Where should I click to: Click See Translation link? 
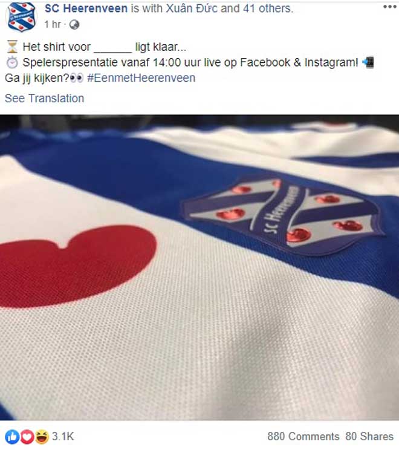point(45,99)
